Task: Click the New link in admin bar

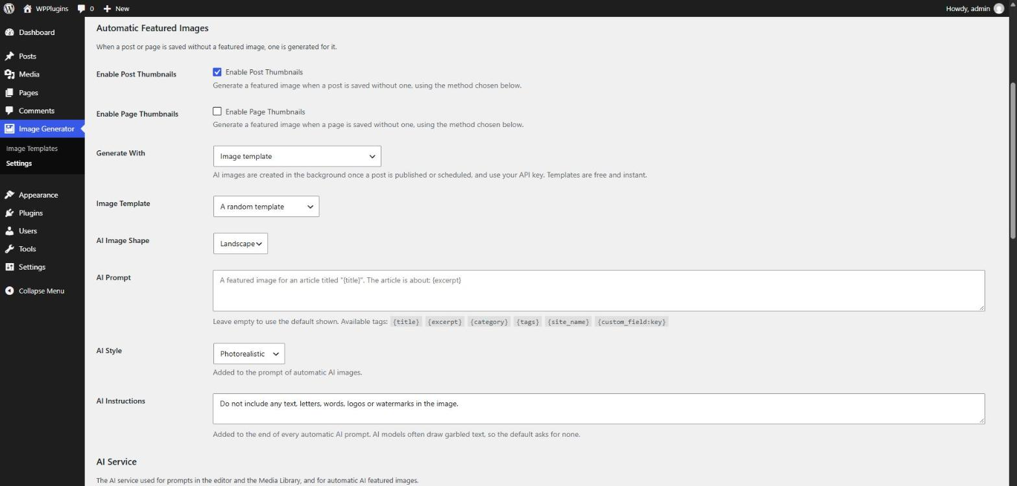Action: click(122, 8)
